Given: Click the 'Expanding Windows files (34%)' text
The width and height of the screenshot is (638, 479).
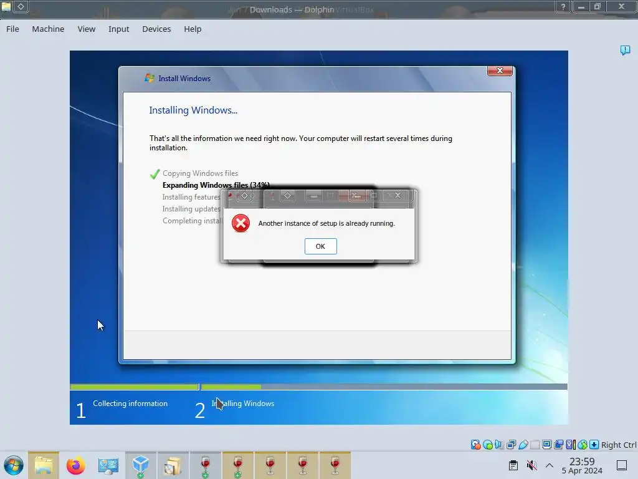Looking at the screenshot, I should coord(216,185).
